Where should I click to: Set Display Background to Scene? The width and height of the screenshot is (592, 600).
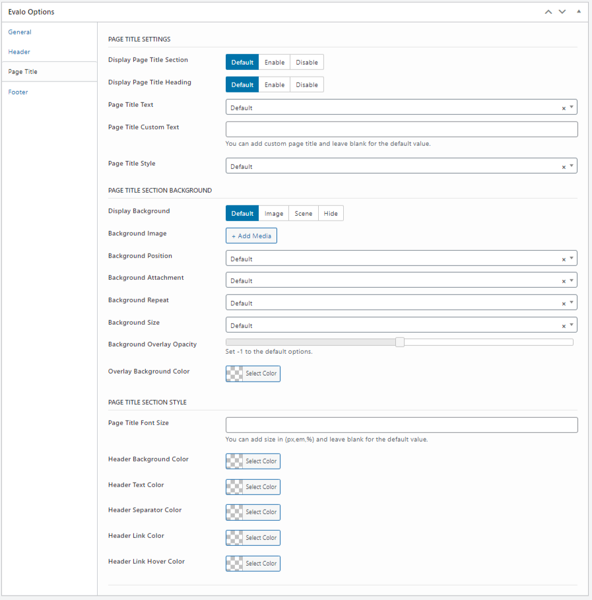point(304,213)
